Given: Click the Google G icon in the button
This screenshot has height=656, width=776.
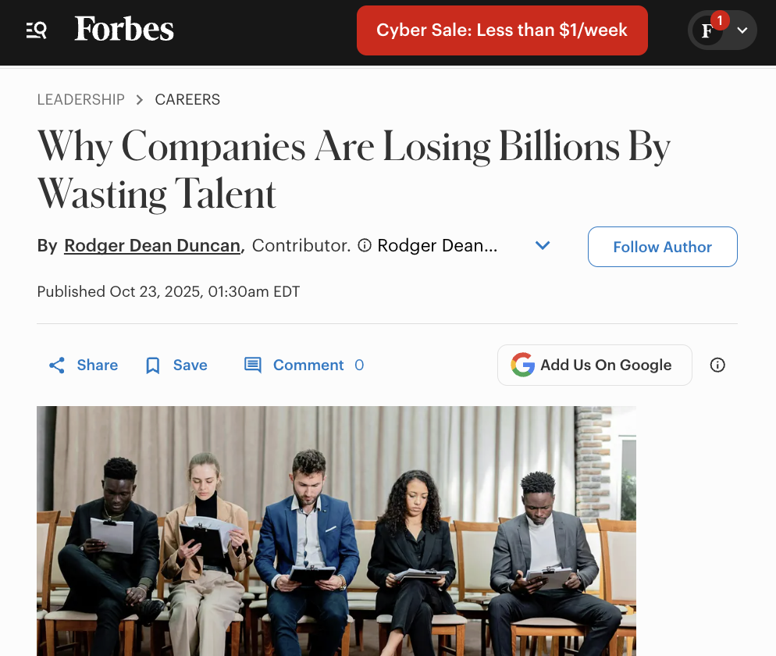Looking at the screenshot, I should [521, 365].
